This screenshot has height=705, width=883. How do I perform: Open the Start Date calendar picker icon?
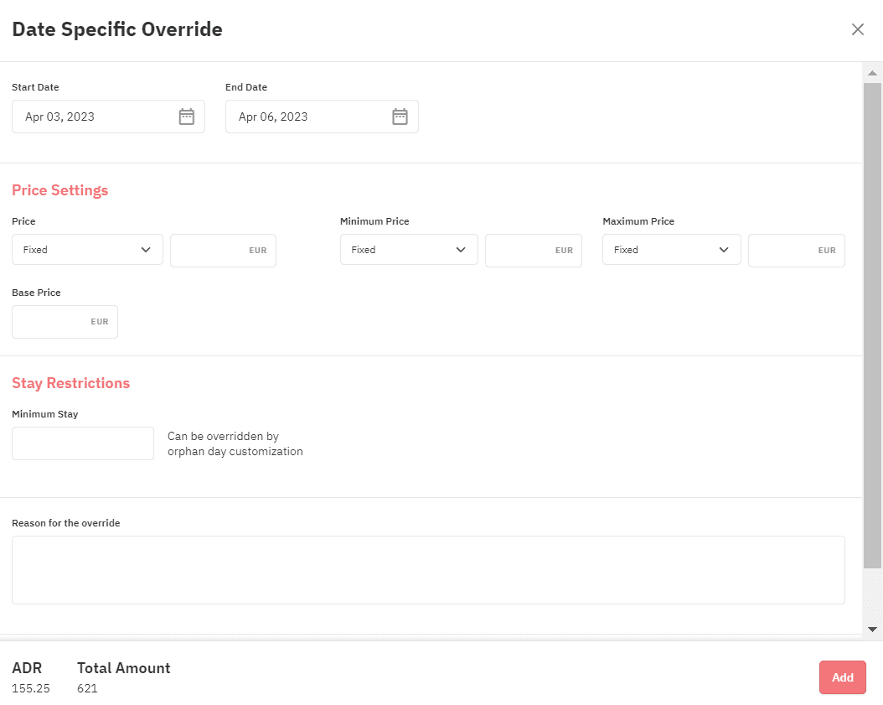186,117
